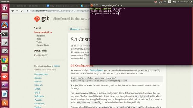Open Documentation section in git sidebar
The width and height of the screenshot is (193, 108).
(43, 32)
